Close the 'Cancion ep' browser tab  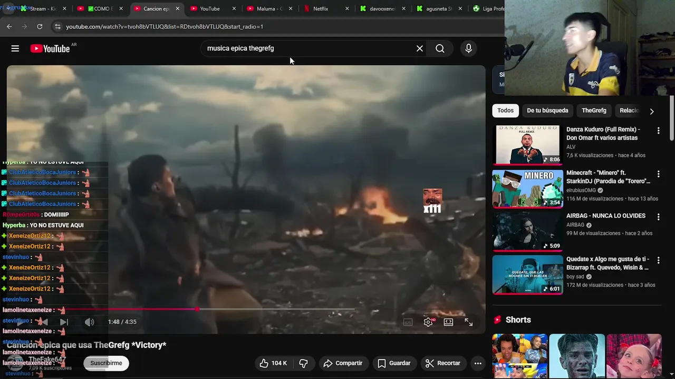click(x=177, y=8)
